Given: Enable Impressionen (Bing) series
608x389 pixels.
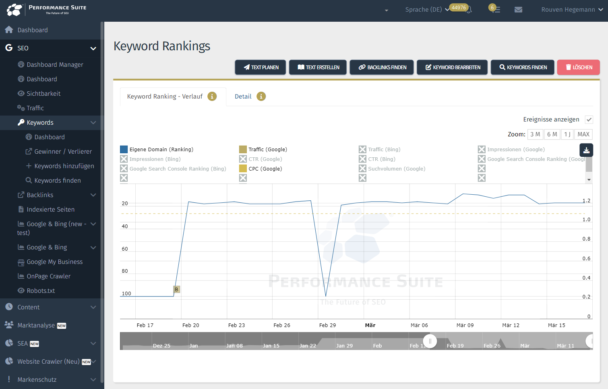Looking at the screenshot, I should coord(124,159).
